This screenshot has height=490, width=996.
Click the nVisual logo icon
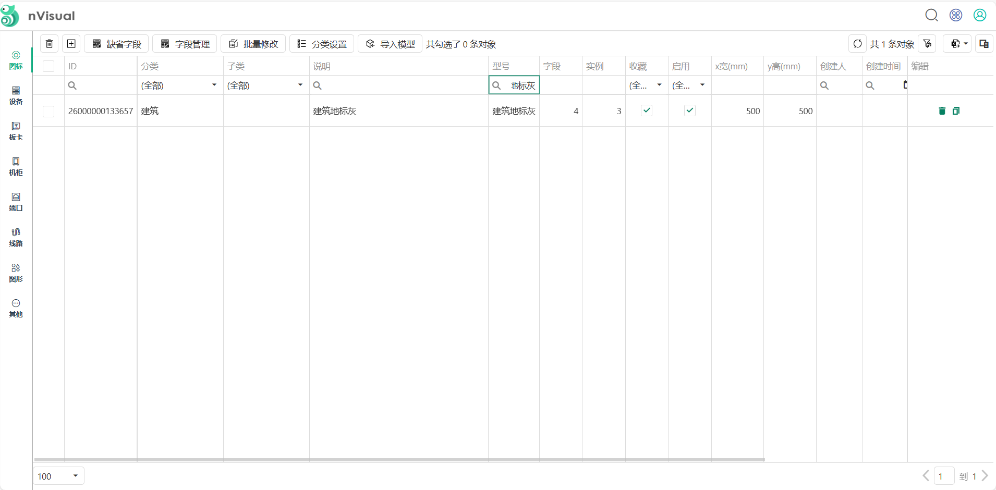tap(10, 16)
